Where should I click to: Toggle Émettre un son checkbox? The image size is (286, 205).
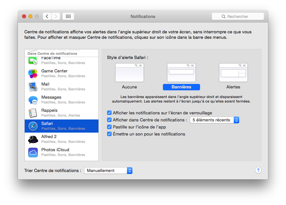pyautogui.click(x=109, y=134)
